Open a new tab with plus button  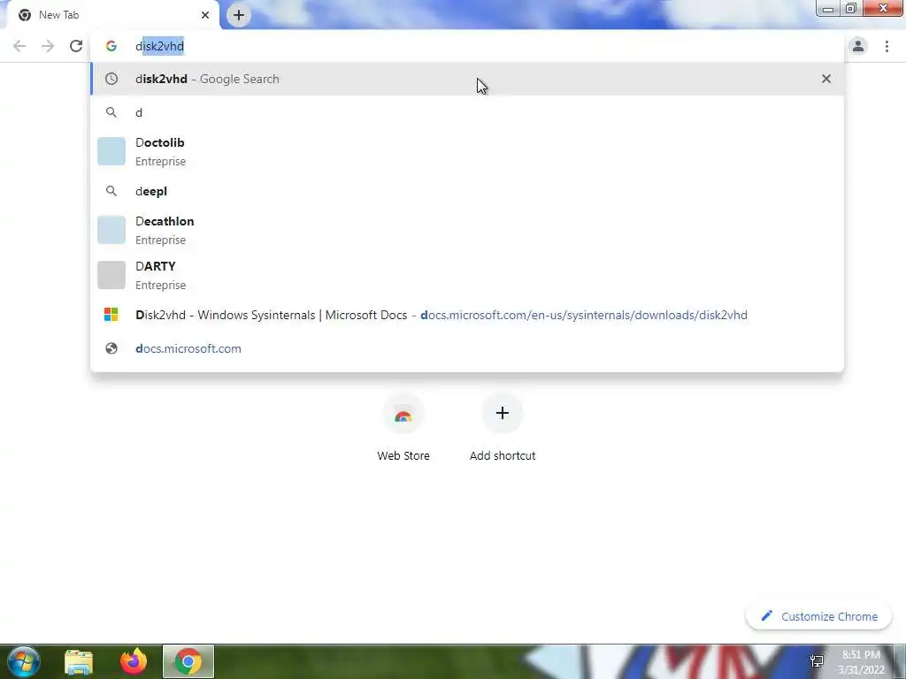pos(239,15)
